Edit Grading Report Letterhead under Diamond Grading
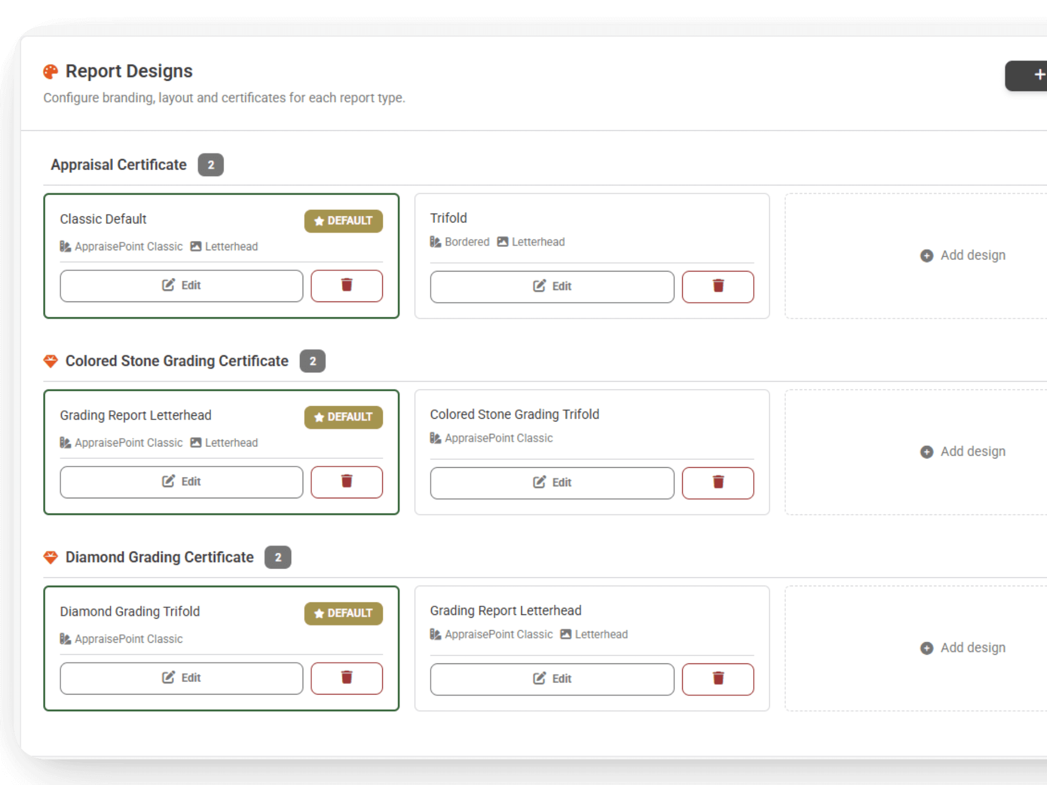The image size is (1047, 785). pos(552,679)
